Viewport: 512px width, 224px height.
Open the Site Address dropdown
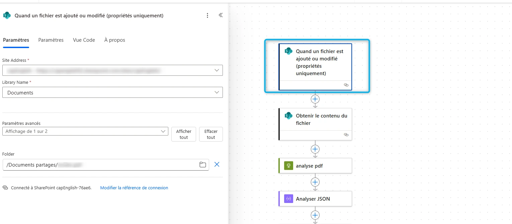pyautogui.click(x=112, y=70)
